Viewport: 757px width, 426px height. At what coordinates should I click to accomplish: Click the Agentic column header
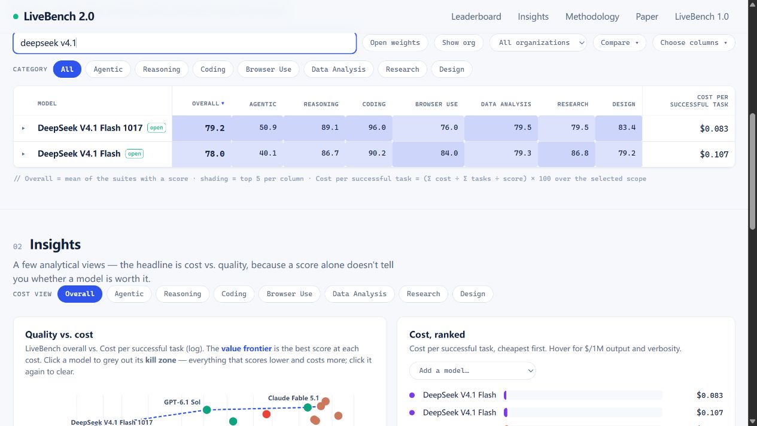[x=263, y=104]
